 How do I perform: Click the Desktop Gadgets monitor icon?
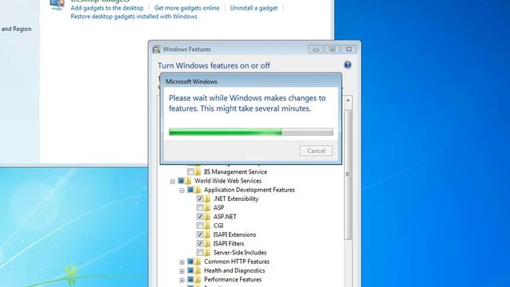coord(57,4)
